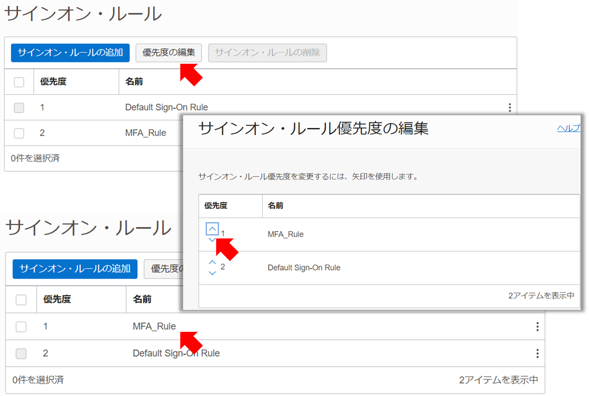The height and width of the screenshot is (396, 589).
Task: Open kebab menu for bottom MFA_Rule row
Action: click(537, 326)
